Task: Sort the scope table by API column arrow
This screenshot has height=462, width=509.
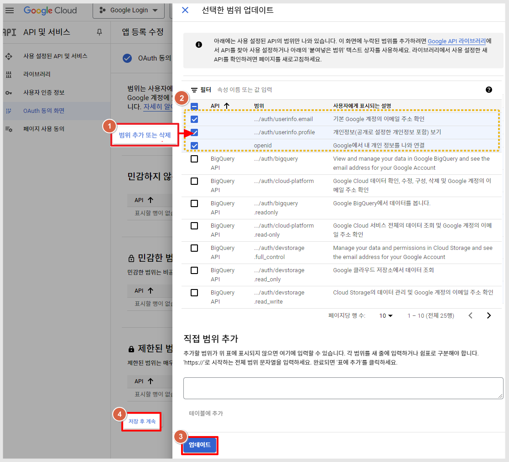Action: [x=227, y=106]
